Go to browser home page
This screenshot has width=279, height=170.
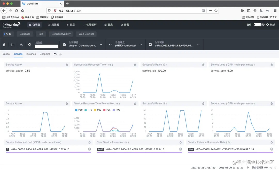pyautogui.click(x=22, y=11)
